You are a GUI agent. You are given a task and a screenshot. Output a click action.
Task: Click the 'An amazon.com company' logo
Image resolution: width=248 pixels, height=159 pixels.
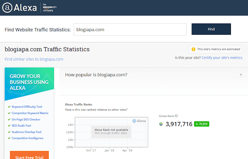[50, 8]
